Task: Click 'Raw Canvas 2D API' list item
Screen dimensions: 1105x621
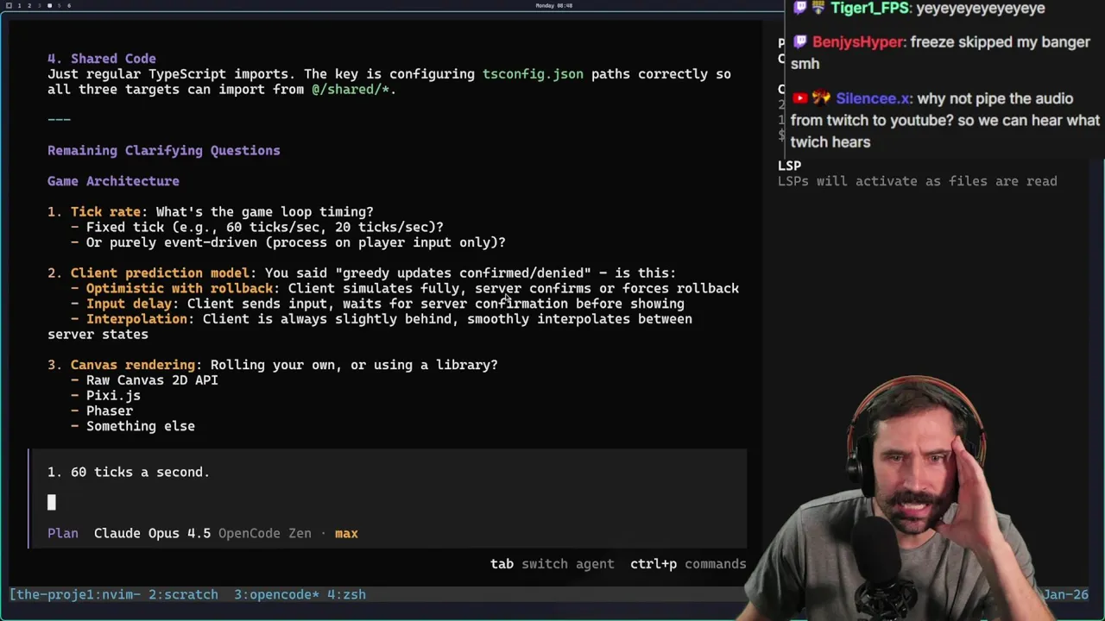Action: pos(152,380)
